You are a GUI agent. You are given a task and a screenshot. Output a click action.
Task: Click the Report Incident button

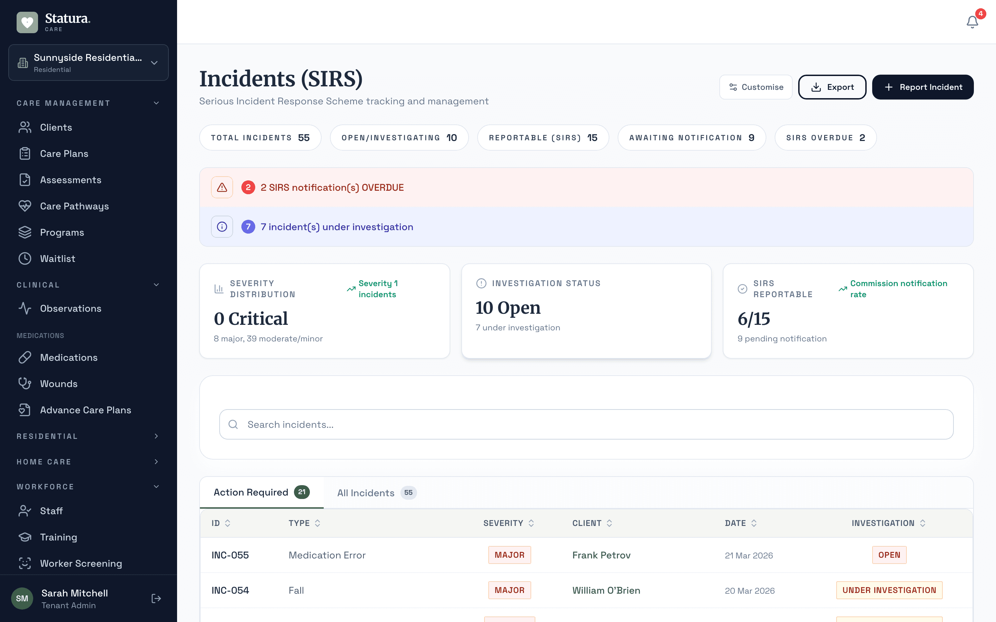tap(923, 87)
